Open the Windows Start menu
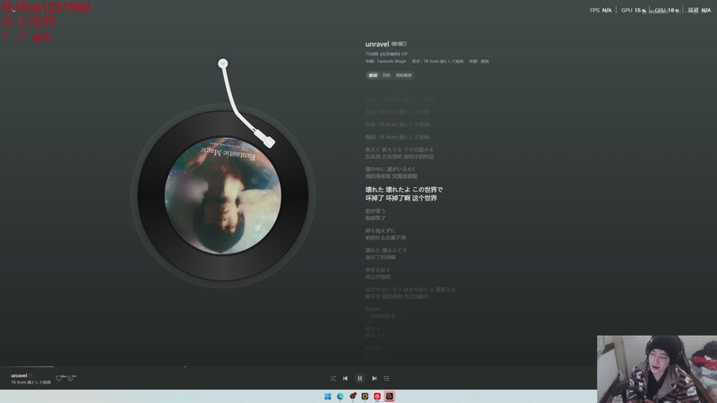Viewport: 717px width, 403px height. click(328, 396)
